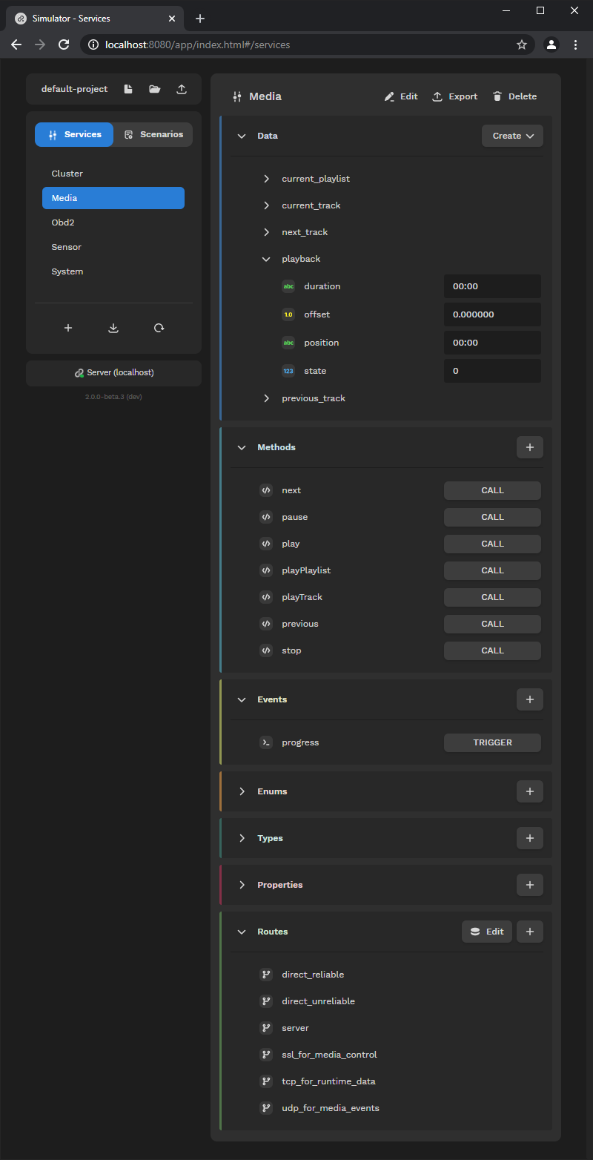Open the project folder icon beside default-project
The height and width of the screenshot is (1160, 593).
tap(154, 88)
